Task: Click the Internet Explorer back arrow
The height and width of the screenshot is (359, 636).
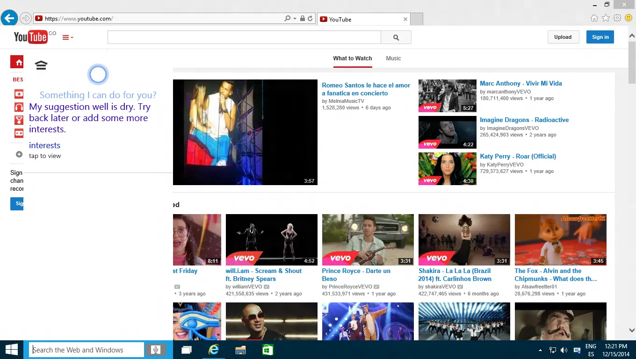Action: pyautogui.click(x=9, y=18)
